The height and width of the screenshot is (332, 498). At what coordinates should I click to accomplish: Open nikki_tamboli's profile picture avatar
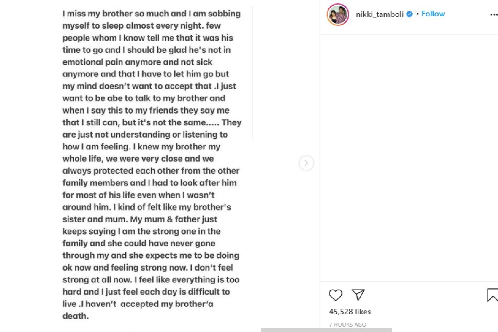click(338, 15)
